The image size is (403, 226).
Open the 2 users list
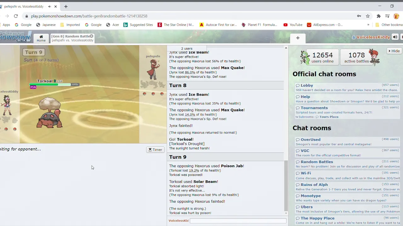click(x=187, y=49)
